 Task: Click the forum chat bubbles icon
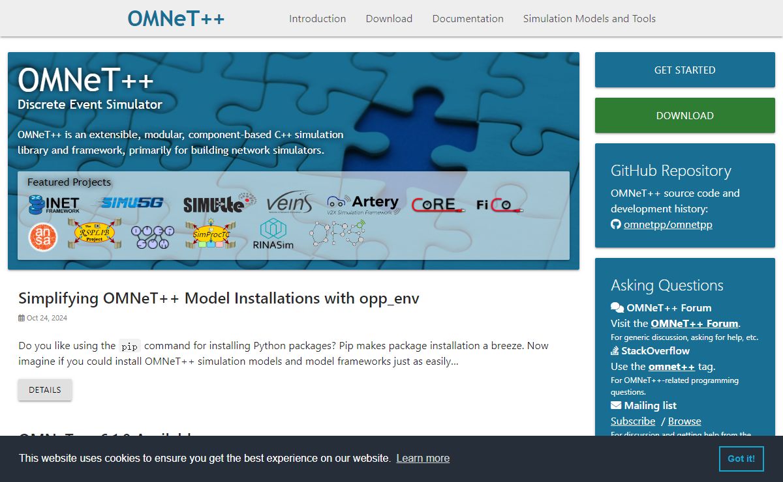617,307
